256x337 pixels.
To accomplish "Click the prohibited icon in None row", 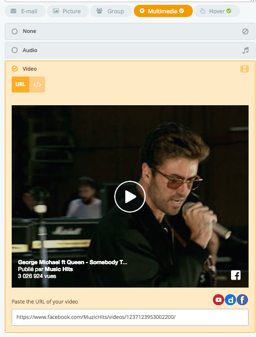I will click(x=245, y=31).
